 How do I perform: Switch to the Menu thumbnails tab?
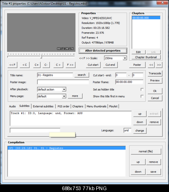coord(96,106)
